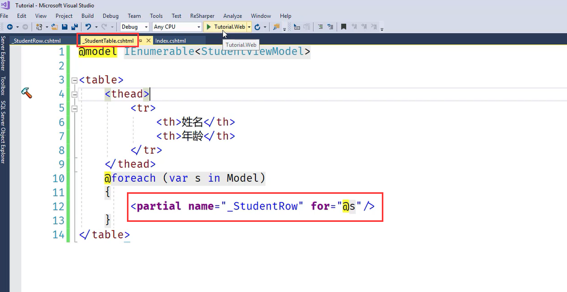
Task: Click the Previous bookmark icon
Action: [354, 26]
